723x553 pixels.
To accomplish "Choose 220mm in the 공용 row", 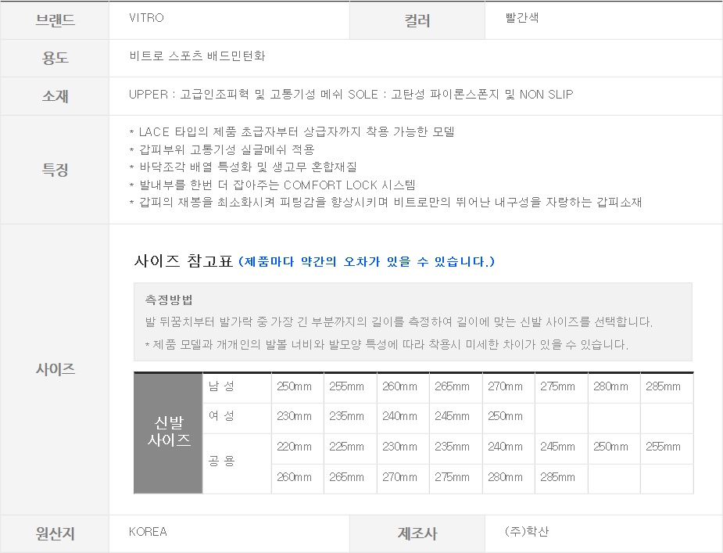I will (294, 447).
